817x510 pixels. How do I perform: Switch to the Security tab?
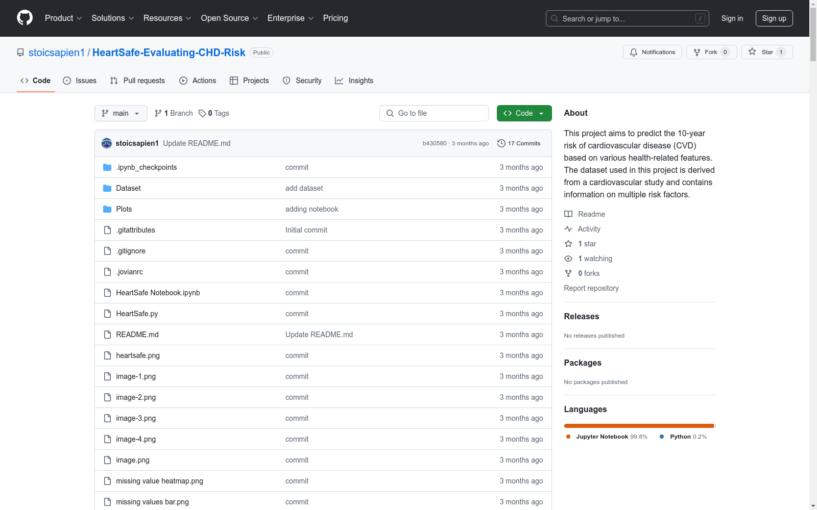click(302, 81)
